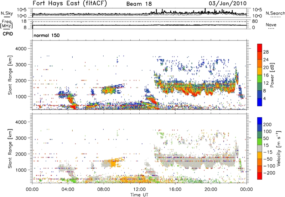The image size is (285, 197).
Task: Click the 'Fort Hays East (fitACF)' title
Action: pos(70,4)
